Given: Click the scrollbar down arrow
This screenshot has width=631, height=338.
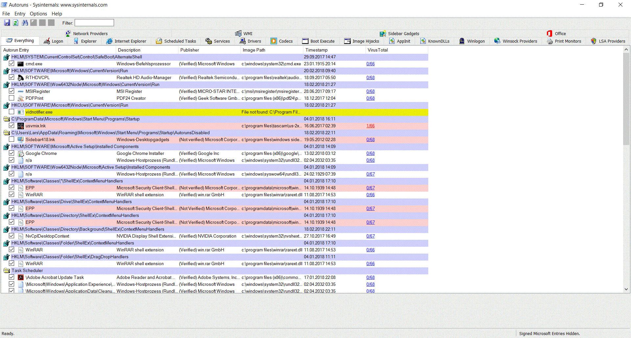Looking at the screenshot, I should click(x=626, y=289).
